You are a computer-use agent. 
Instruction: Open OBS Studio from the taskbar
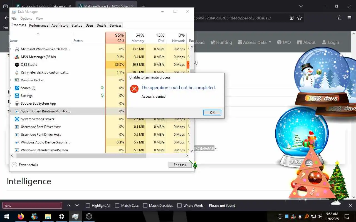click(89, 216)
